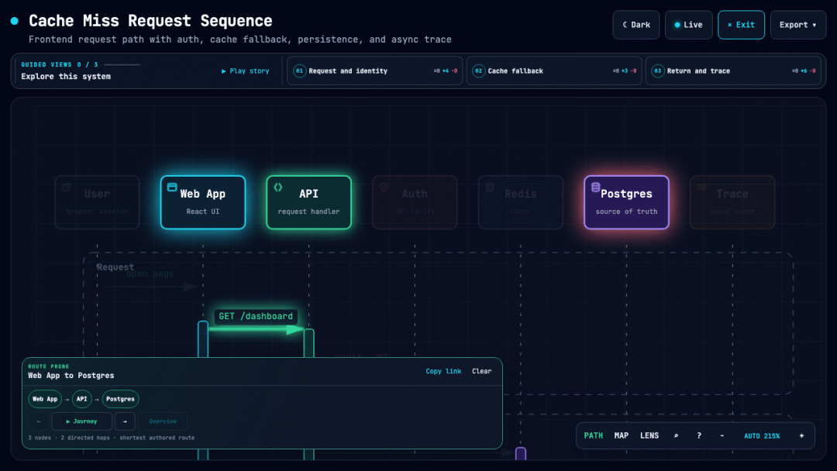
Task: Open the Cache fallback guided view
Action: tap(553, 71)
